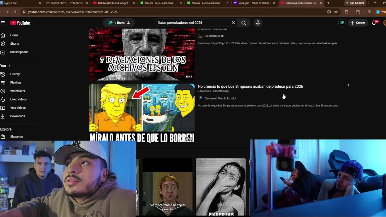The image size is (386, 217).
Task: Open Subscriptions in the sidebar
Action: [x=19, y=52]
